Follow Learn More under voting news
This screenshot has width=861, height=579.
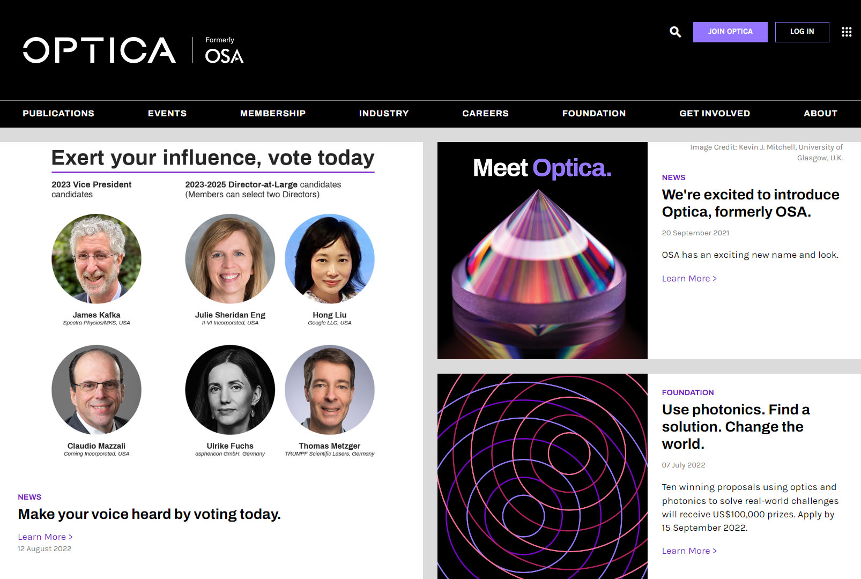coord(45,537)
